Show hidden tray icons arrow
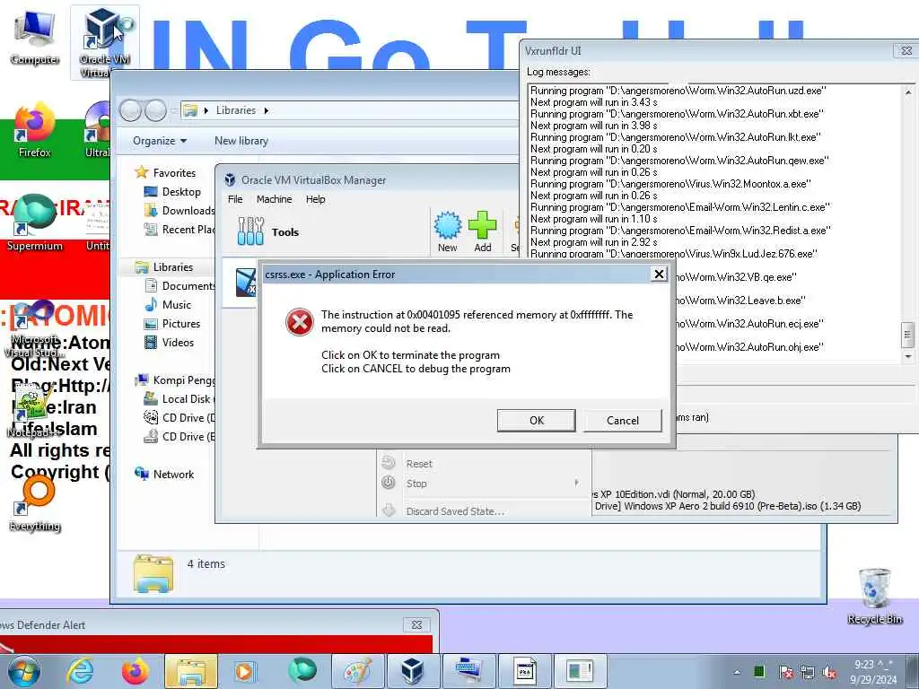The height and width of the screenshot is (689, 919). [737, 672]
